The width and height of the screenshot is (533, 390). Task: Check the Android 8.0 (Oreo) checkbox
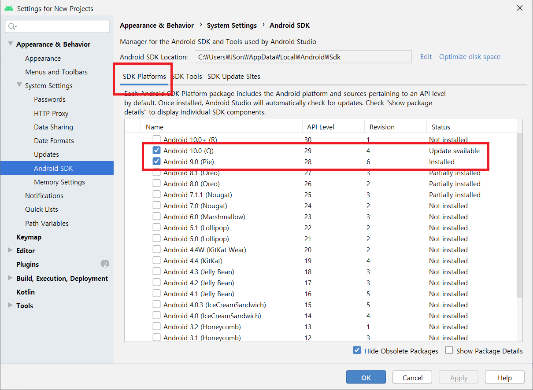coord(156,184)
